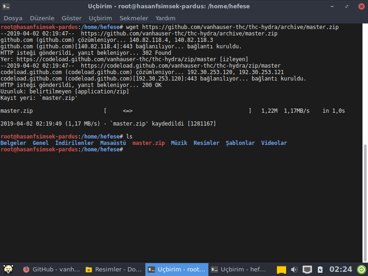
Task: Click the yellow notes tray icon
Action: [x=282, y=270]
